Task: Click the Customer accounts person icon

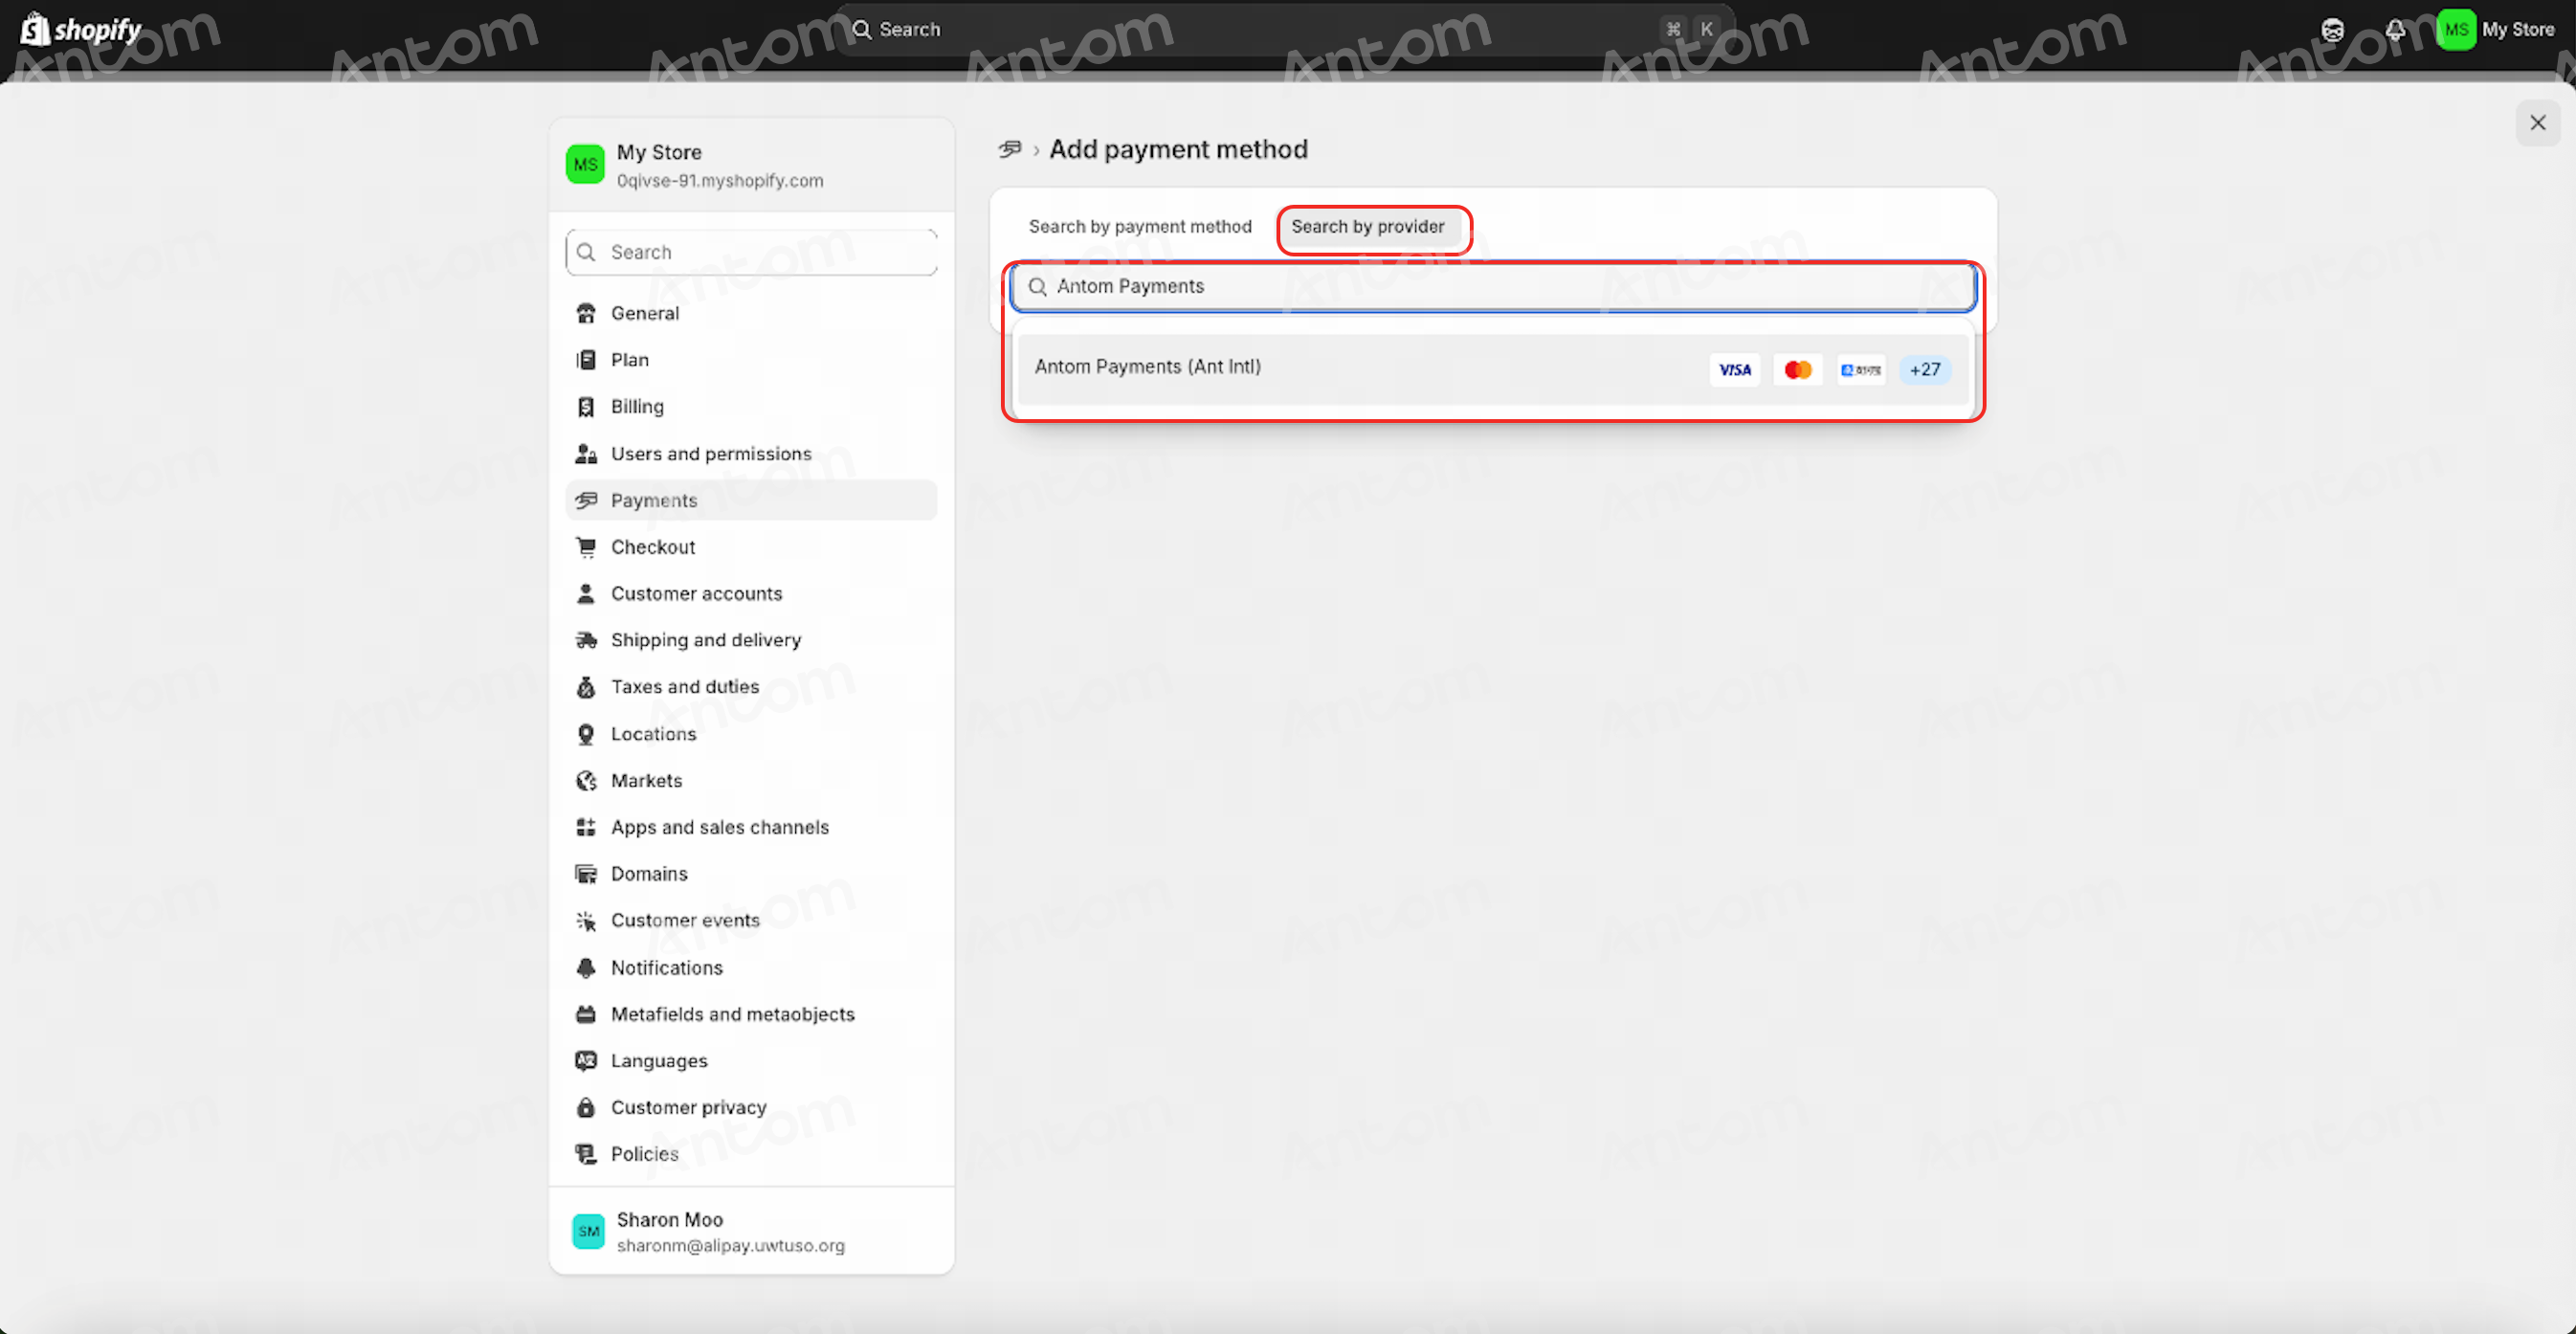Action: pos(586,593)
